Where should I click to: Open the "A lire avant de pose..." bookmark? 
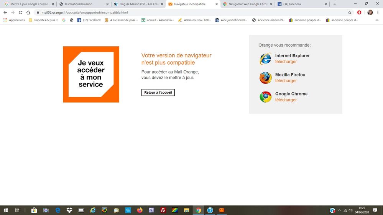(121, 20)
